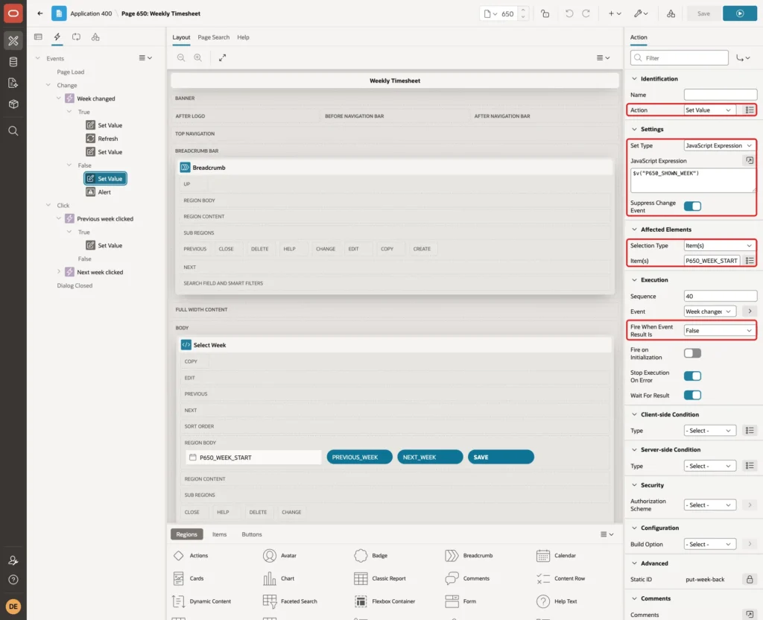This screenshot has height=620, width=763.
Task: Select the NEXT_WEEK button in layout
Action: (430, 458)
